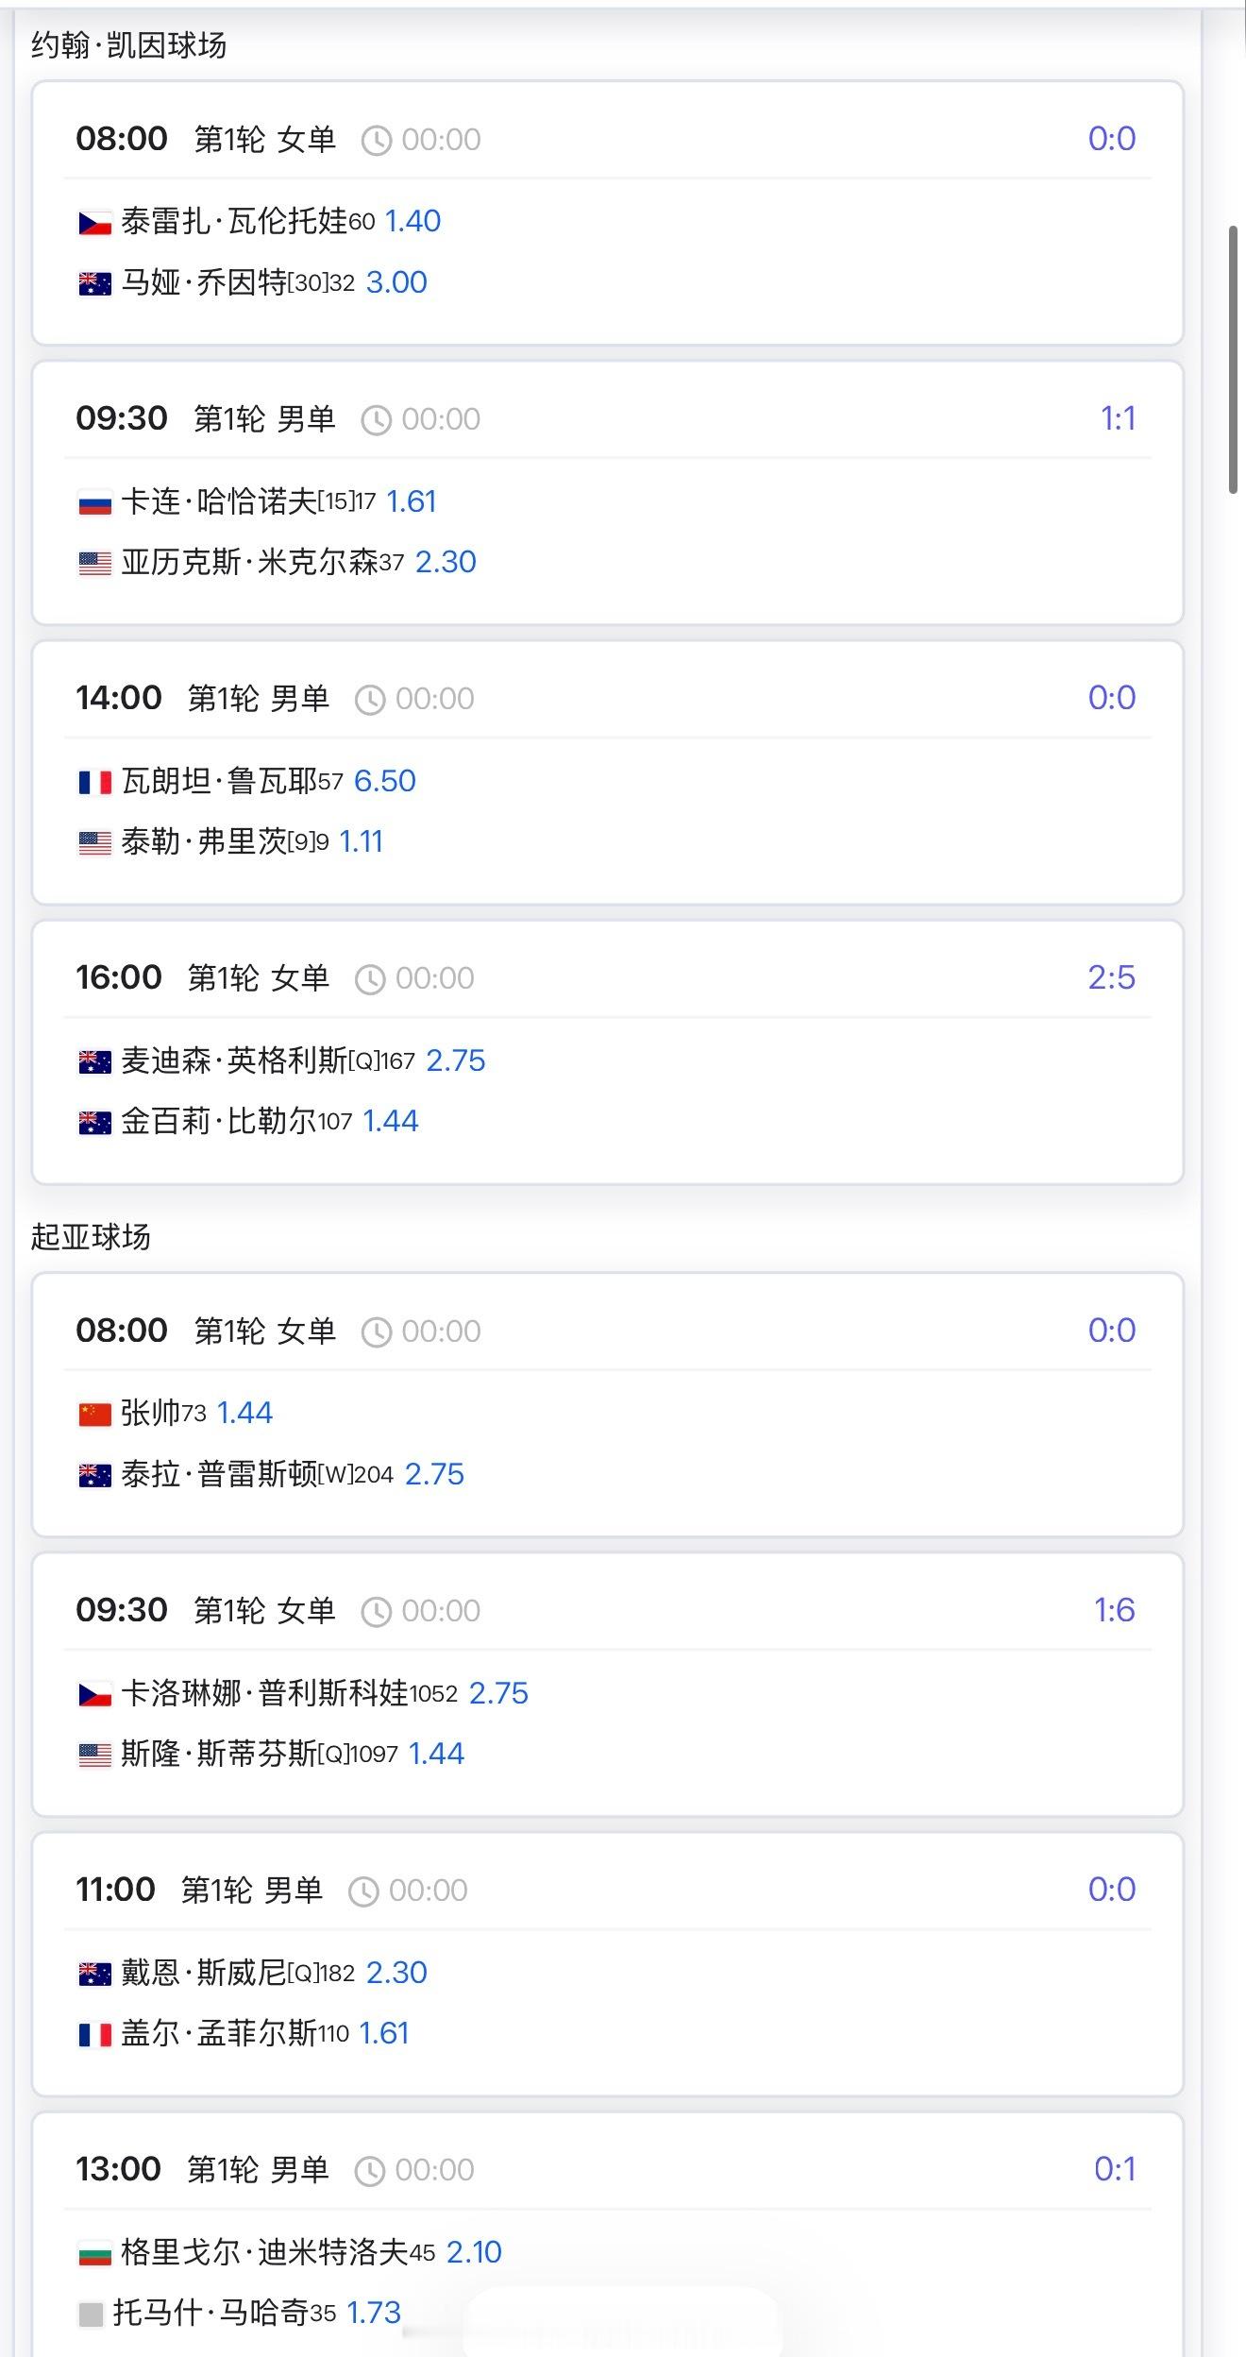
Task: Click Czech flag beside 泰雷扎·瓦伦托娃
Action: pos(94,223)
